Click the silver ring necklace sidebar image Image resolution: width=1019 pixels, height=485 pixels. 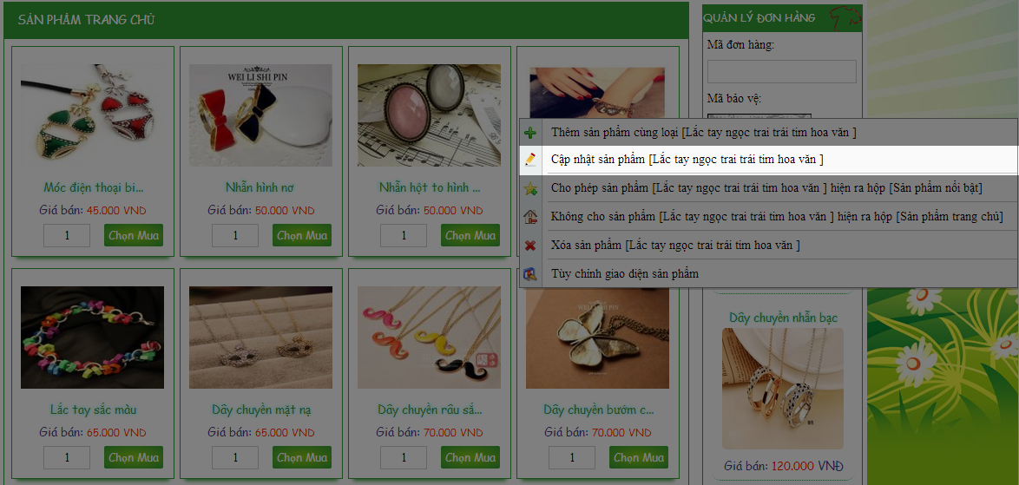(782, 388)
